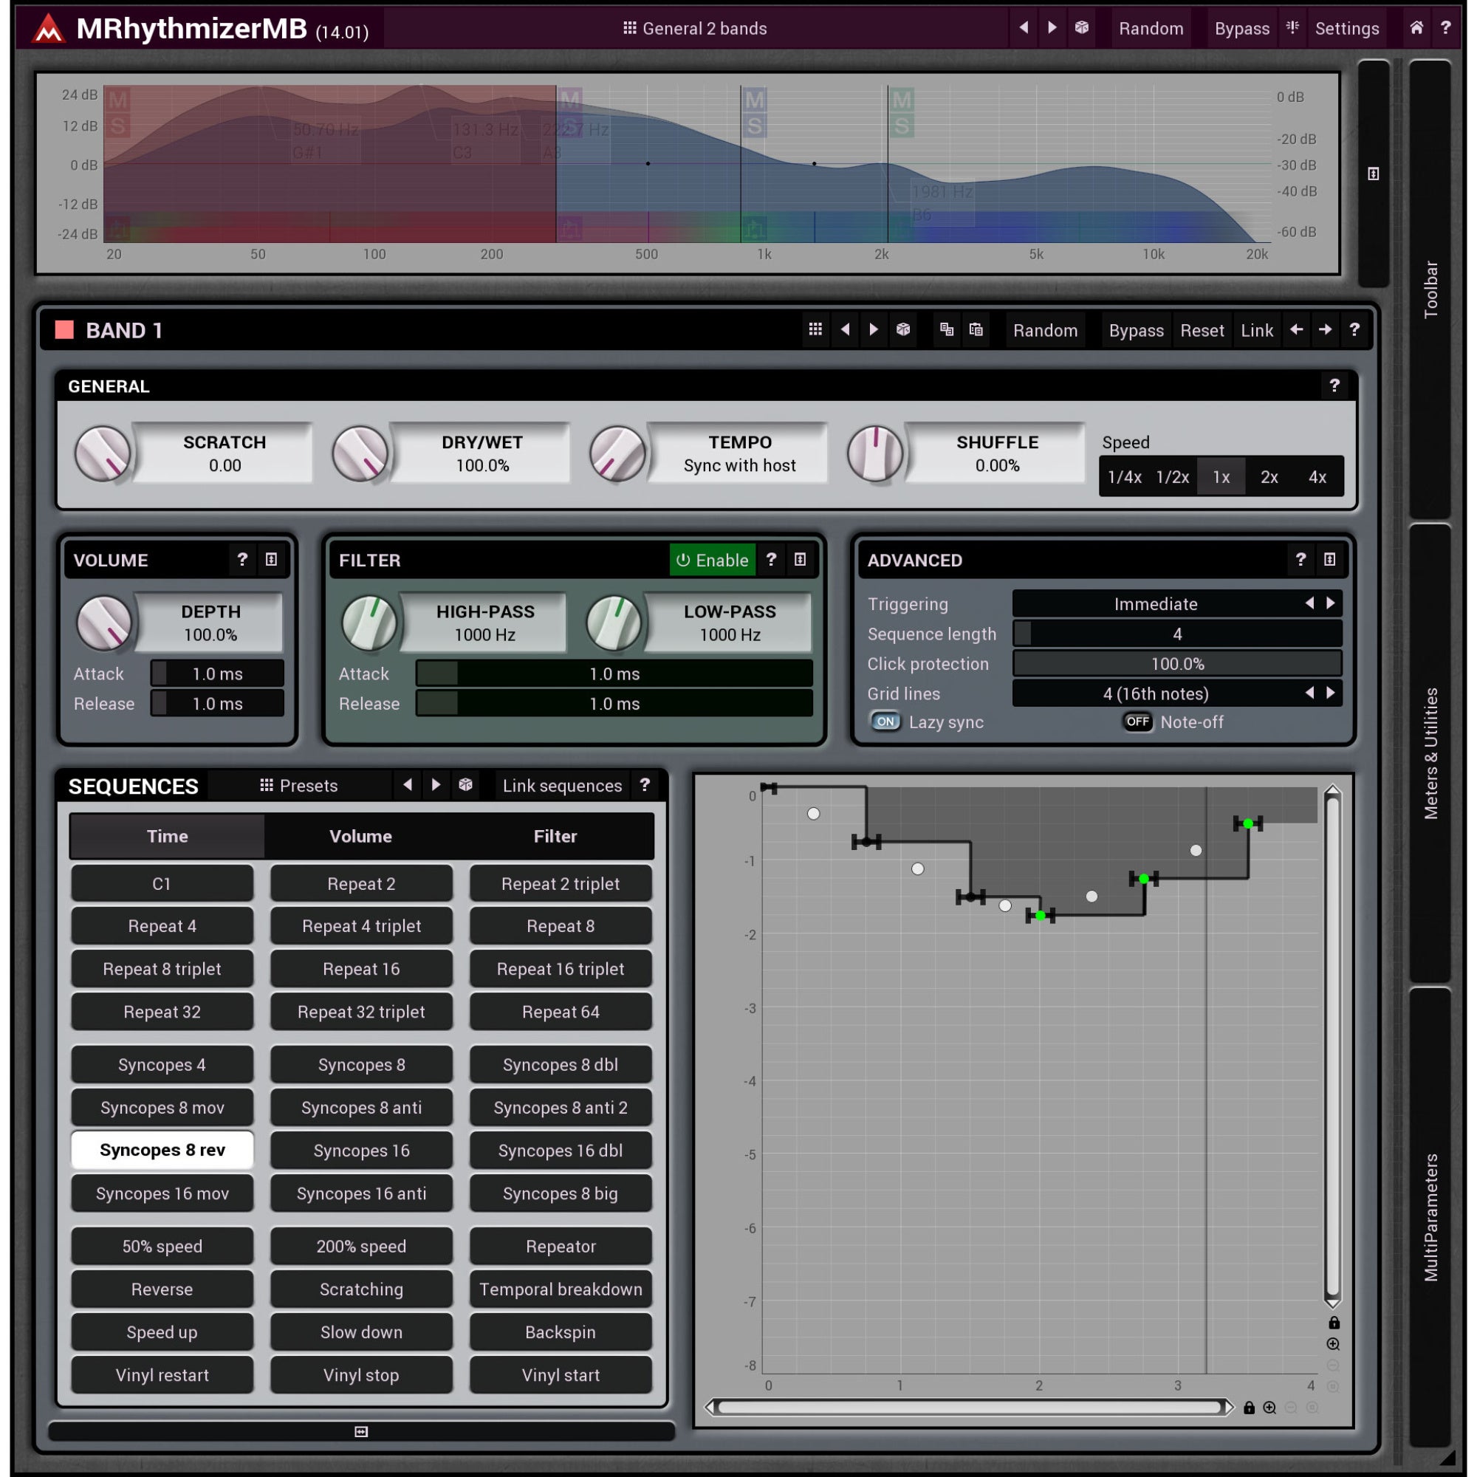Open the Toolbar side tab
The height and width of the screenshot is (1477, 1477).
click(1430, 289)
